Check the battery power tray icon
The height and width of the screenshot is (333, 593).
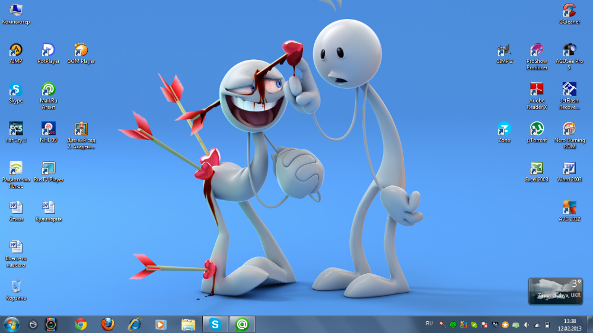pos(547,325)
